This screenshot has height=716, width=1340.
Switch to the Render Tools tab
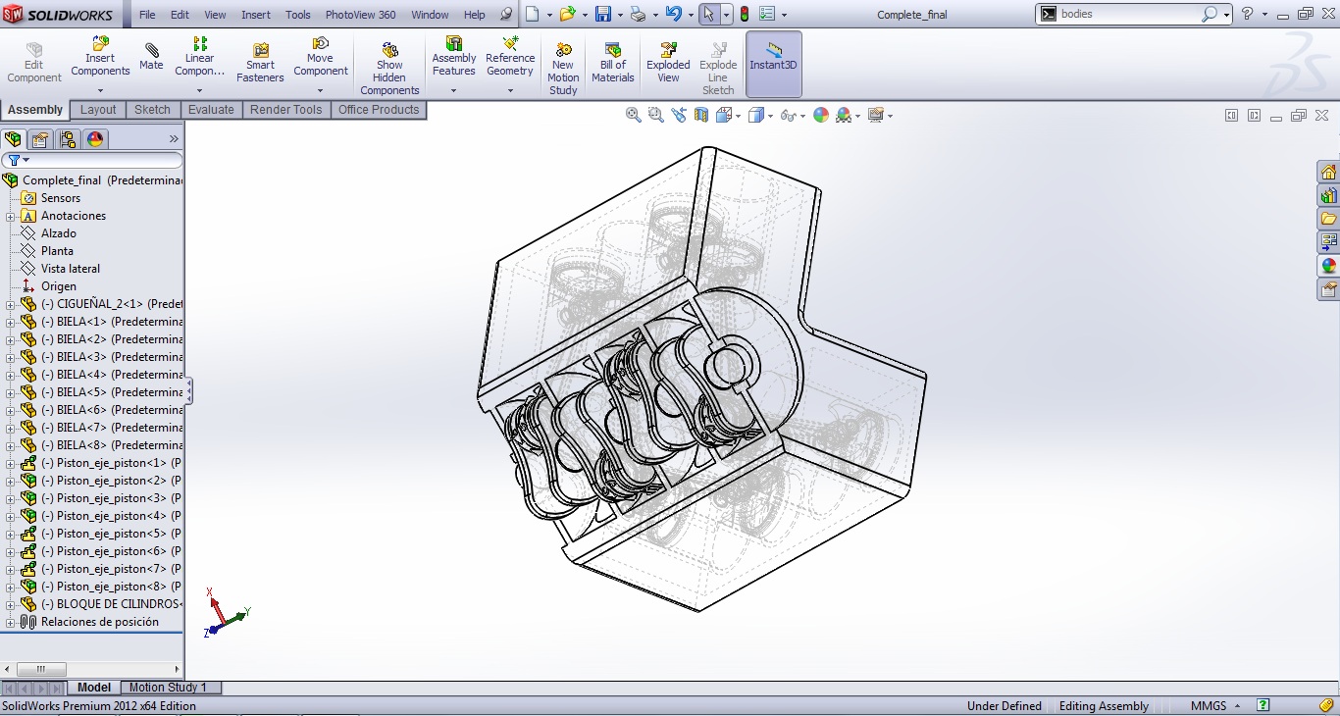point(285,110)
